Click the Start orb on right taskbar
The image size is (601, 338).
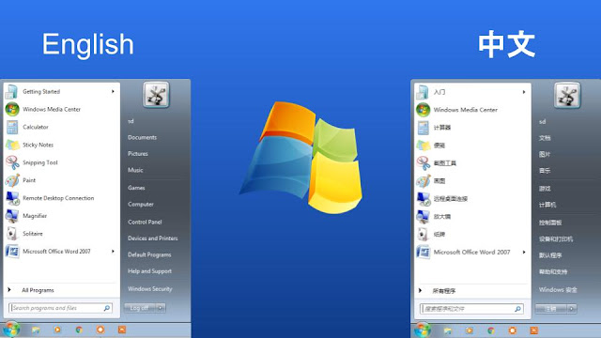coord(422,330)
